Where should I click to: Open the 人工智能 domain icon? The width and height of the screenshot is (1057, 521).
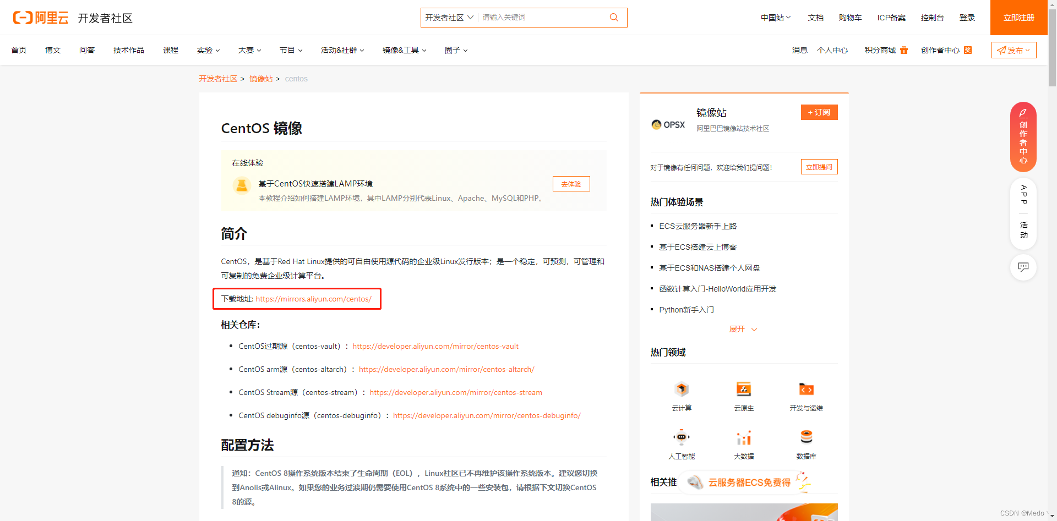[682, 437]
